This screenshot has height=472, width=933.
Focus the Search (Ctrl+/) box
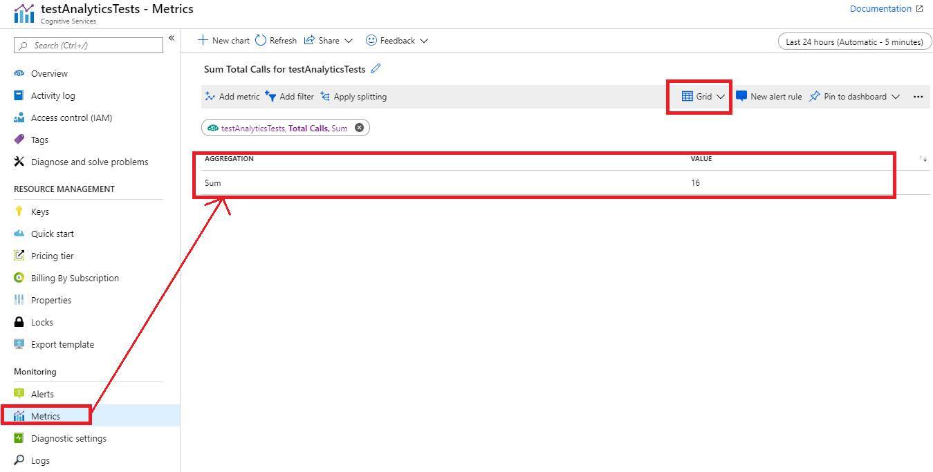tap(89, 45)
